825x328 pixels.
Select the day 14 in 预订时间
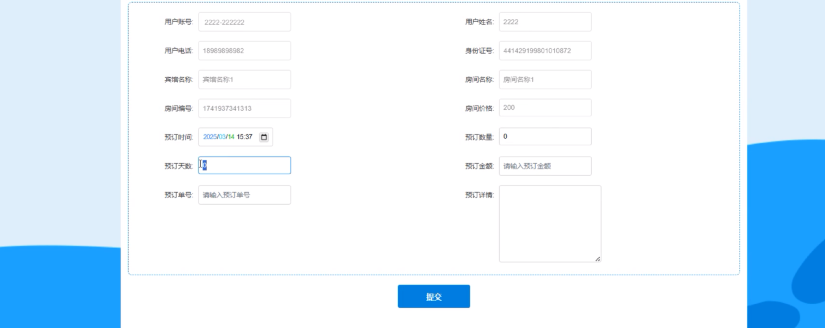pos(231,137)
